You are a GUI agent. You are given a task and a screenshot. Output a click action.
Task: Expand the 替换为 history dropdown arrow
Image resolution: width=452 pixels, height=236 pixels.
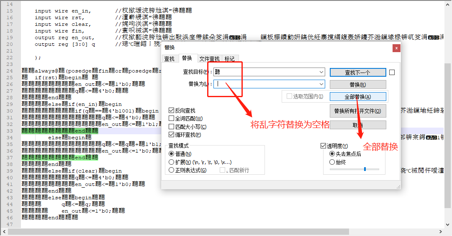click(321, 84)
